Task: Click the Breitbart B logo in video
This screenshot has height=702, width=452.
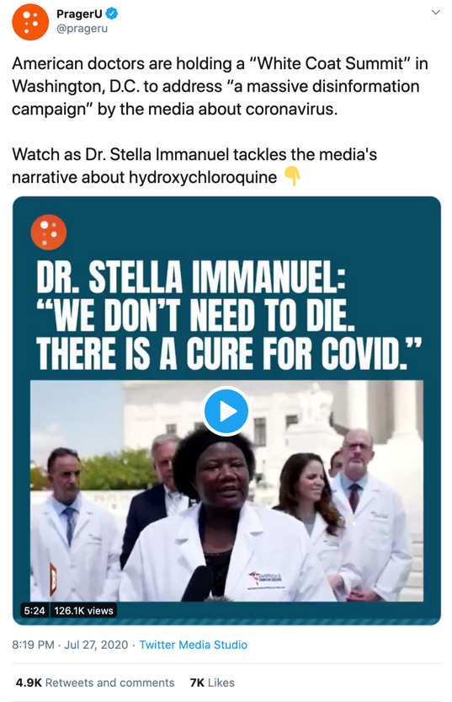Action: (x=53, y=579)
